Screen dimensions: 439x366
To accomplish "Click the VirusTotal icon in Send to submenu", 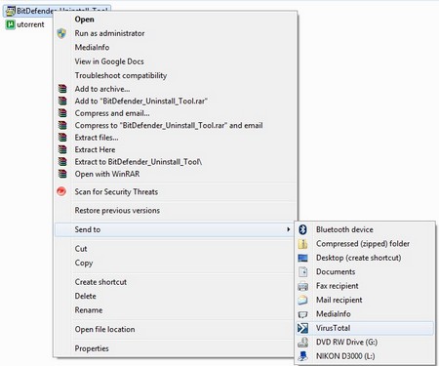I will point(302,328).
